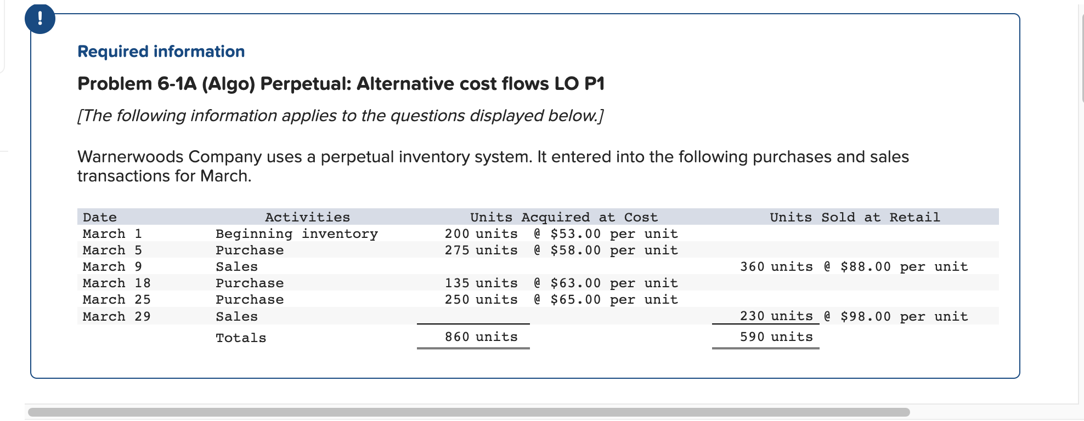Click the blue exclamation alert icon

click(40, 19)
